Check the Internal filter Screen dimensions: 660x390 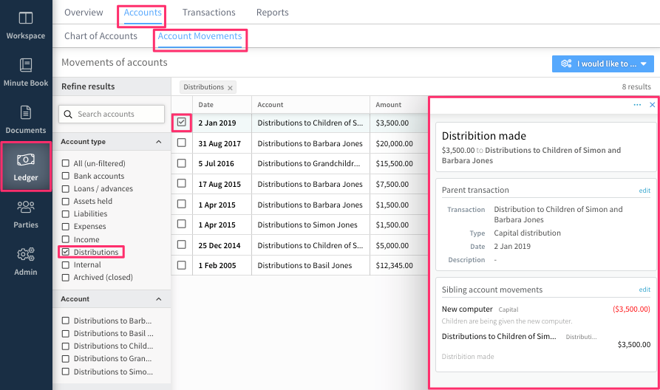(65, 264)
